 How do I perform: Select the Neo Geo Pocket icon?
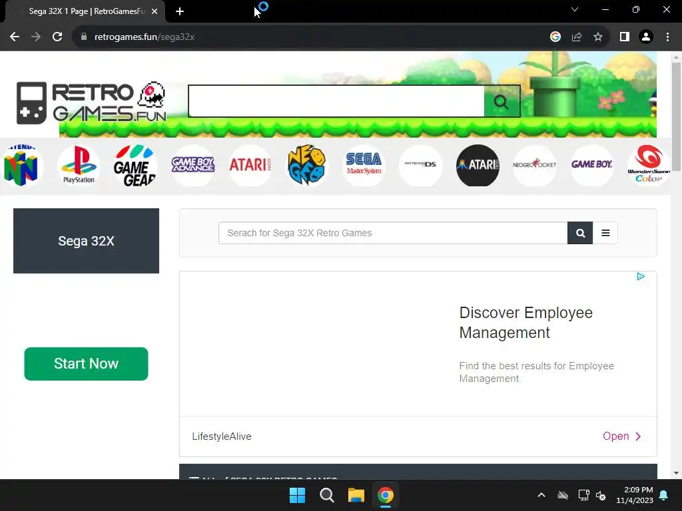tap(535, 166)
